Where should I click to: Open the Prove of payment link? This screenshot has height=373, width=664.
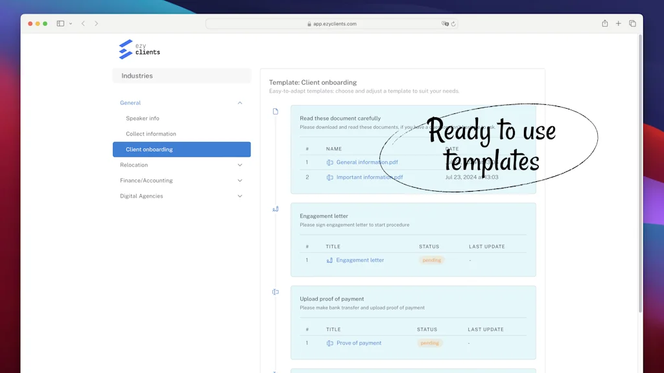click(x=359, y=343)
